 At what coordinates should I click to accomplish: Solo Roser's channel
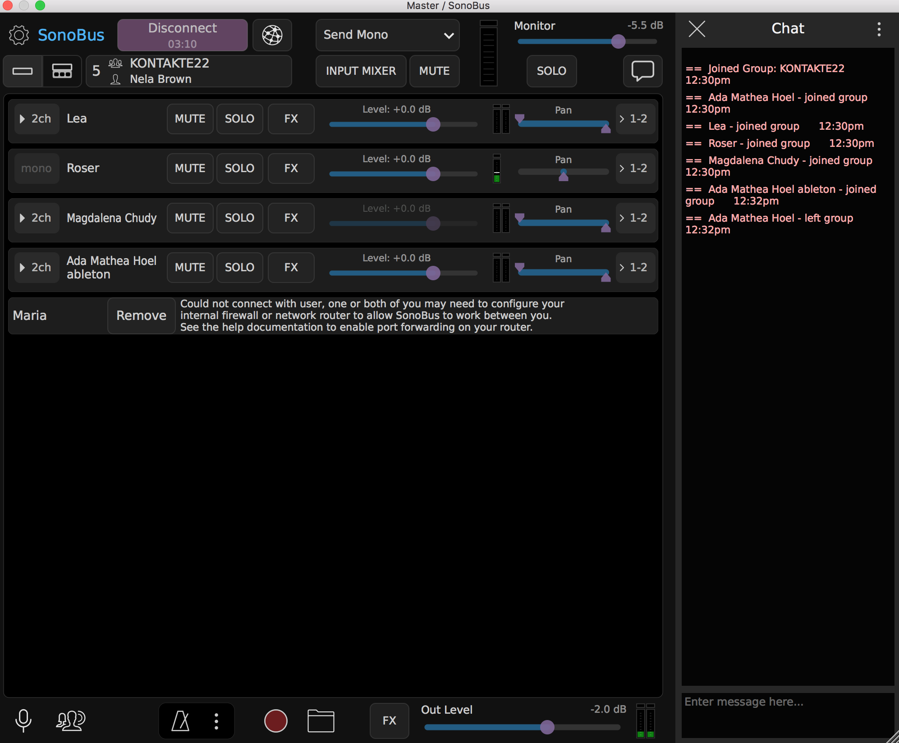point(239,169)
